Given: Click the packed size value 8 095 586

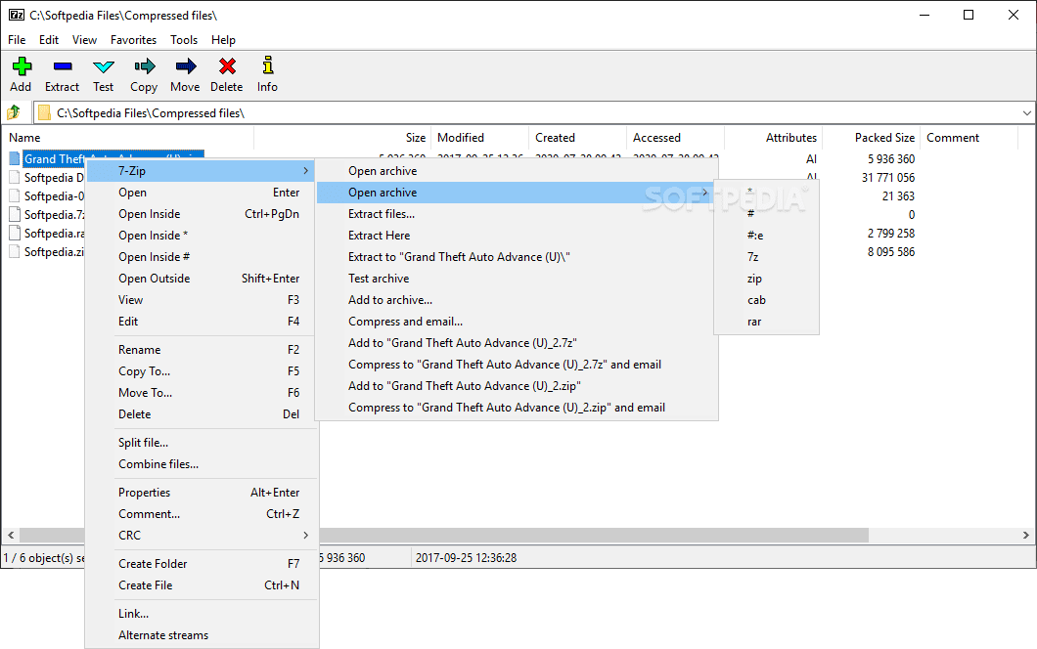Looking at the screenshot, I should [891, 252].
